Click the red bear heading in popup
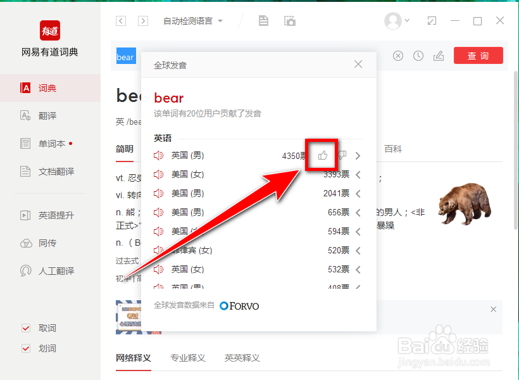Viewport: 519px width, 380px height. (x=169, y=98)
